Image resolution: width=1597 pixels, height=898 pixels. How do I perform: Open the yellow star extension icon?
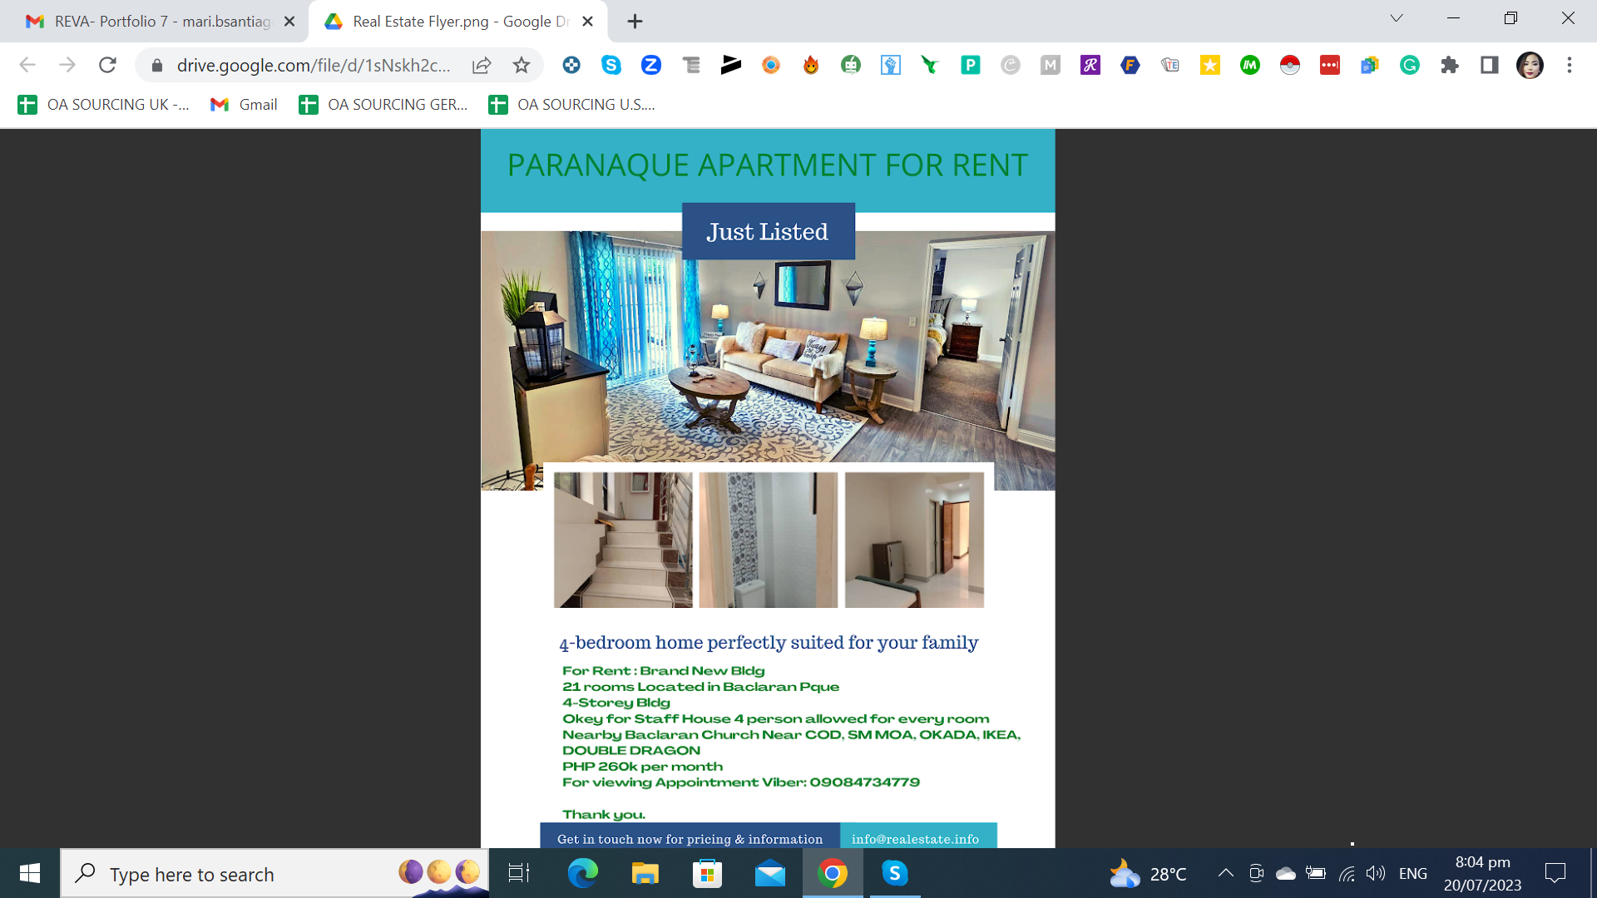[x=1210, y=65]
